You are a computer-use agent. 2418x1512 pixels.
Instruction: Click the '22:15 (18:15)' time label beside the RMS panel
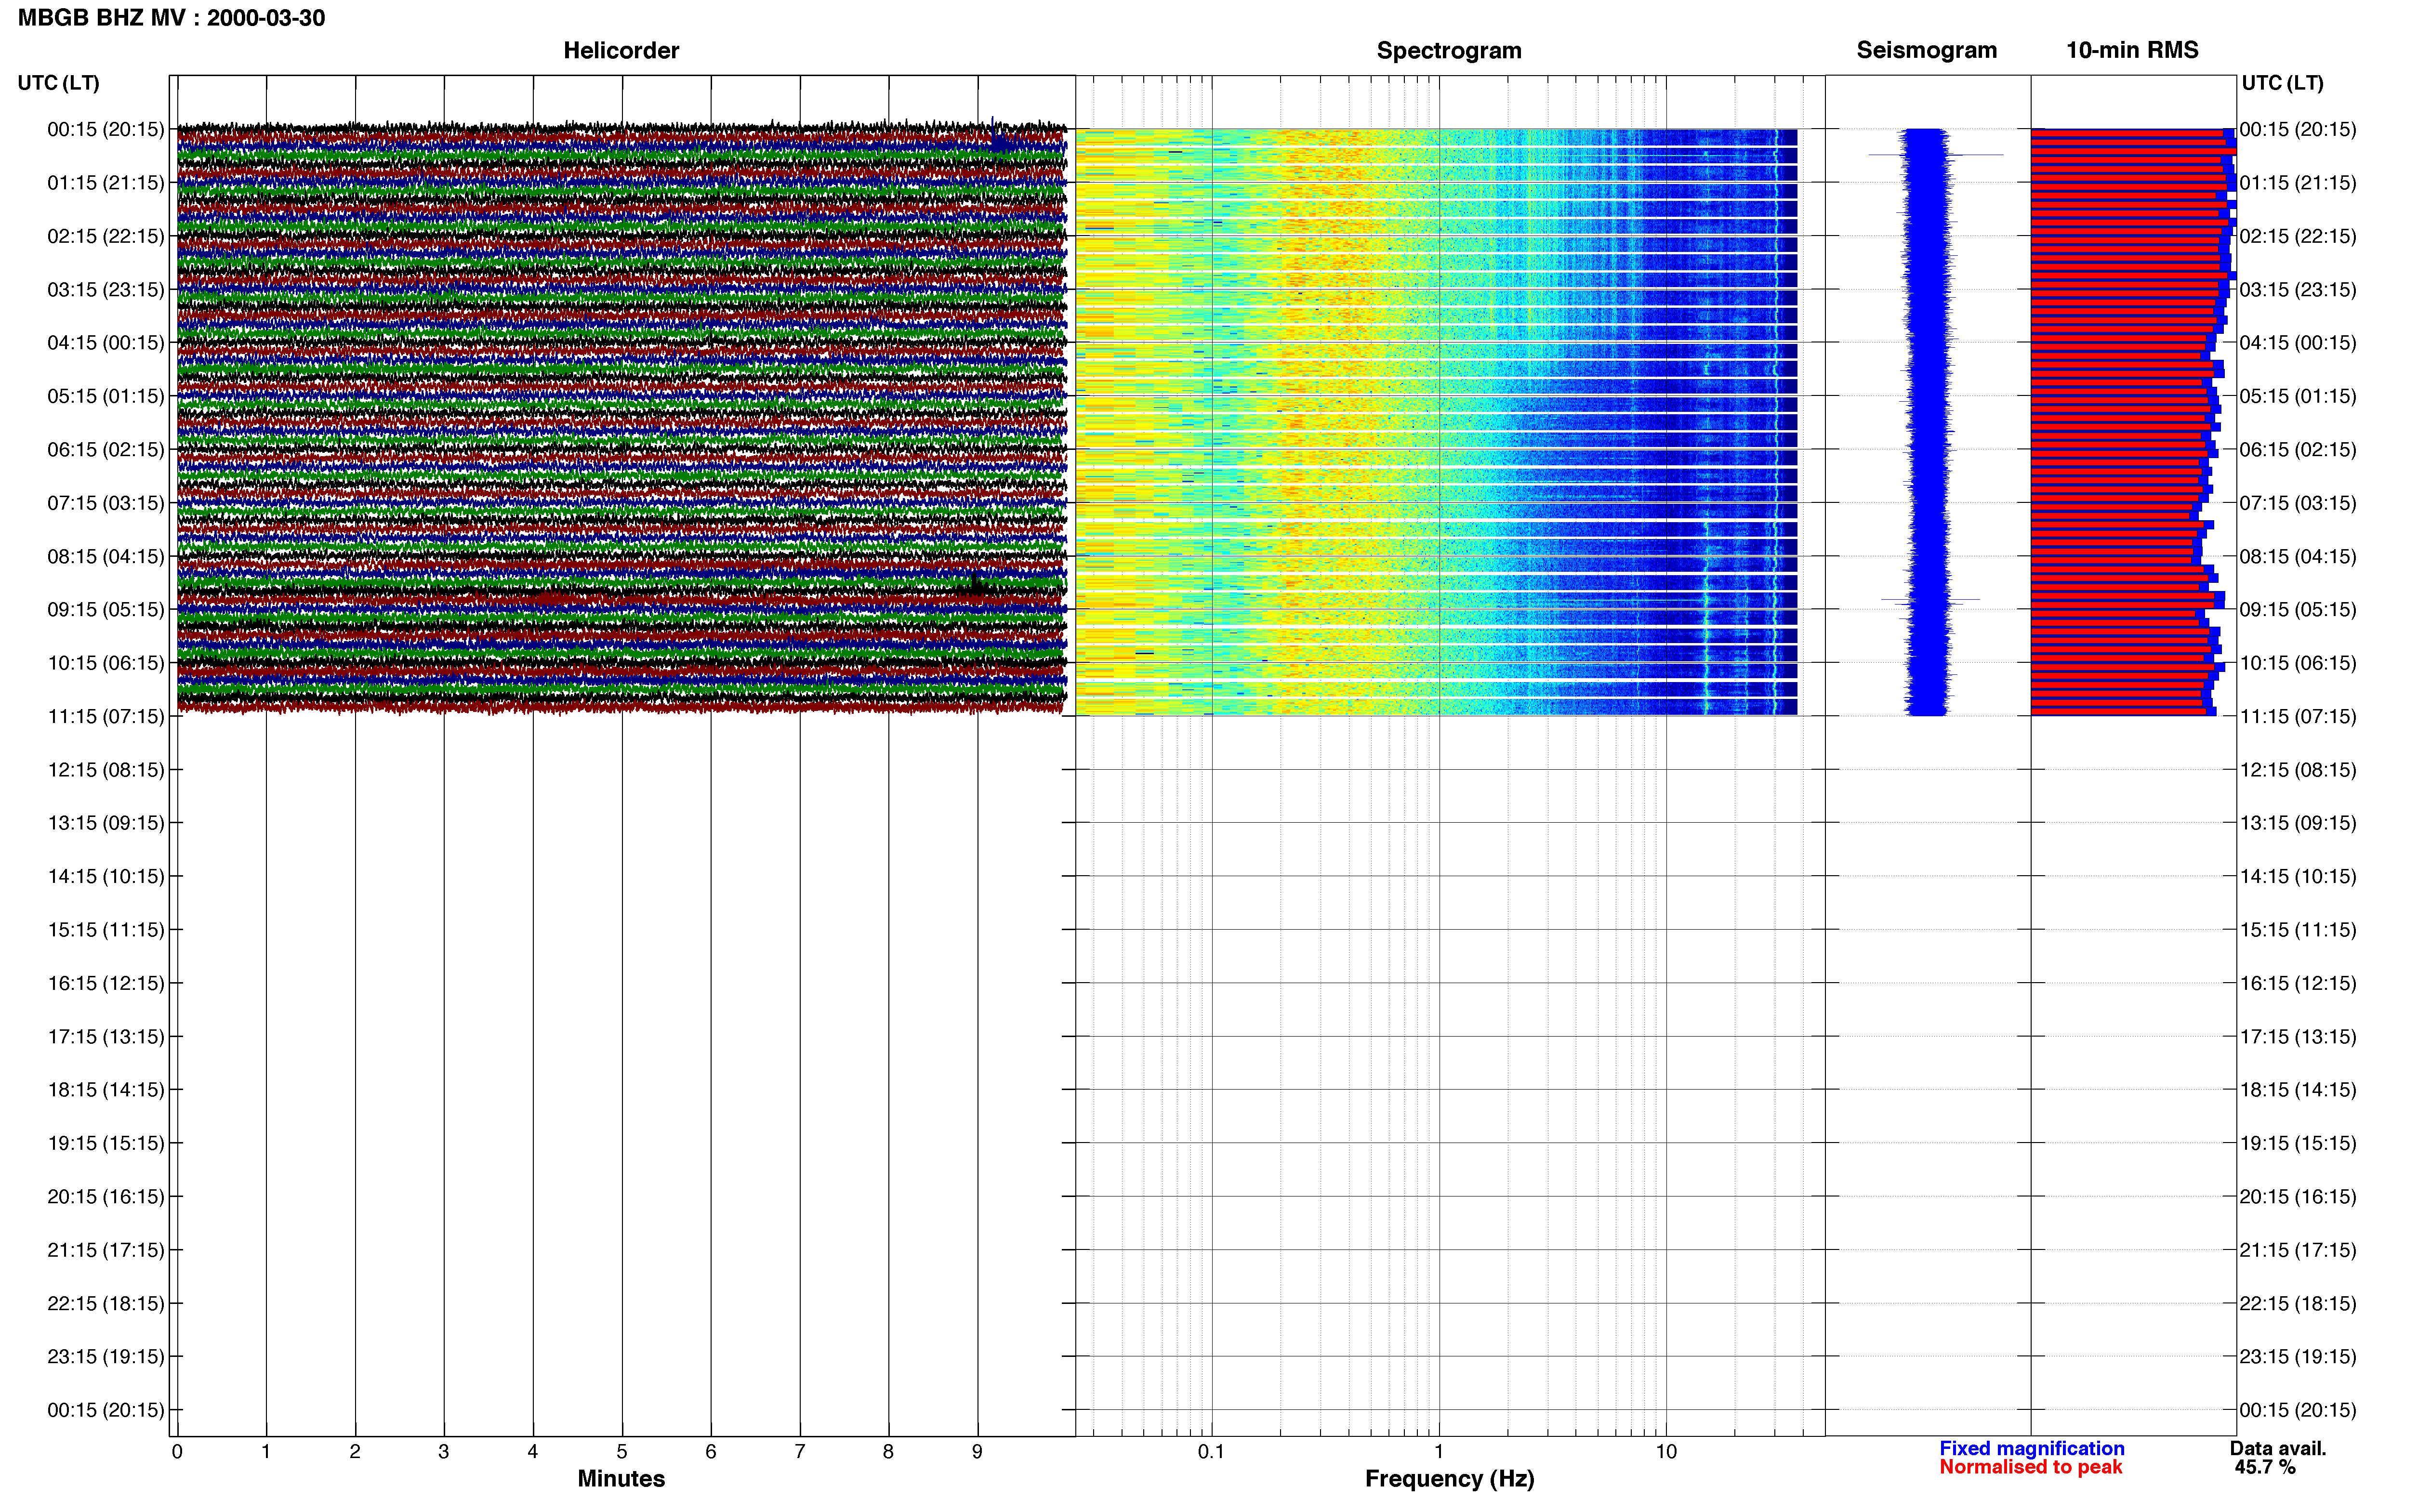[x=2297, y=1303]
